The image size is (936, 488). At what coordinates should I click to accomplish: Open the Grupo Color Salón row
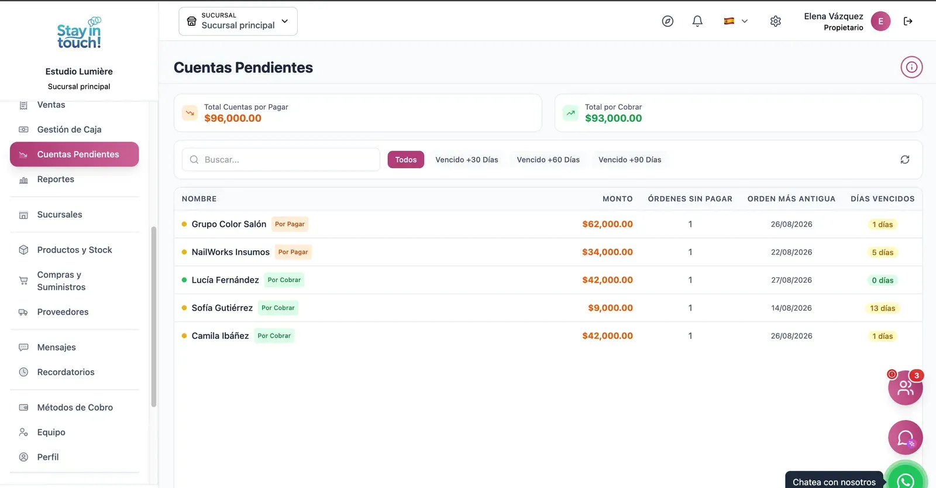click(548, 224)
